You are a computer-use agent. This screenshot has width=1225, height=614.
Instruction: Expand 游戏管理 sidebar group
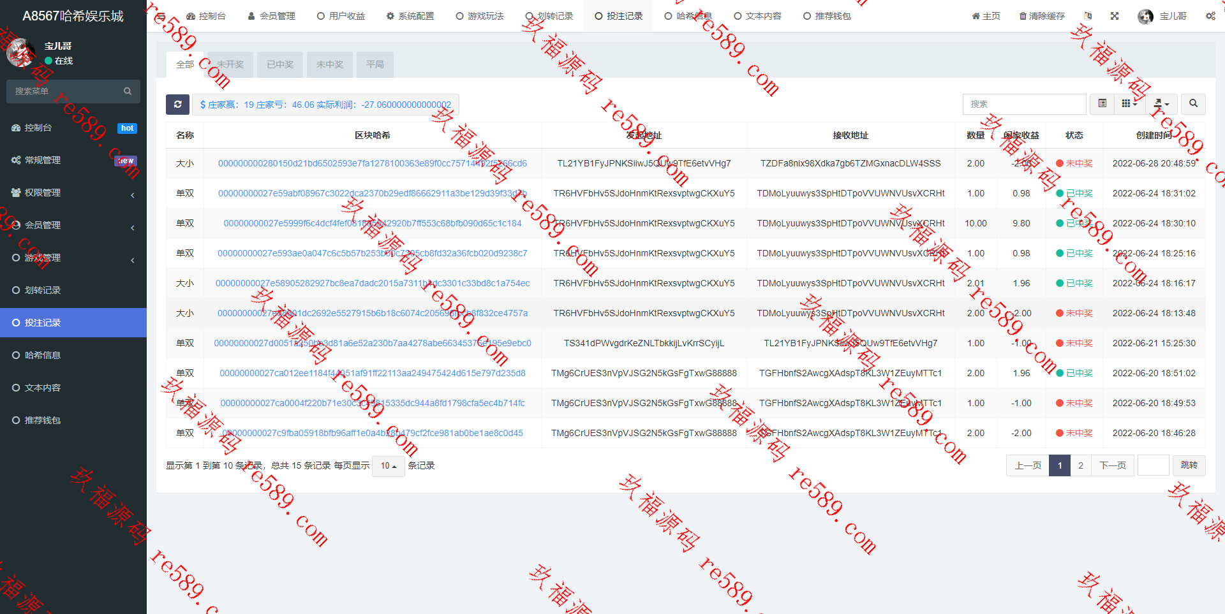[73, 258]
